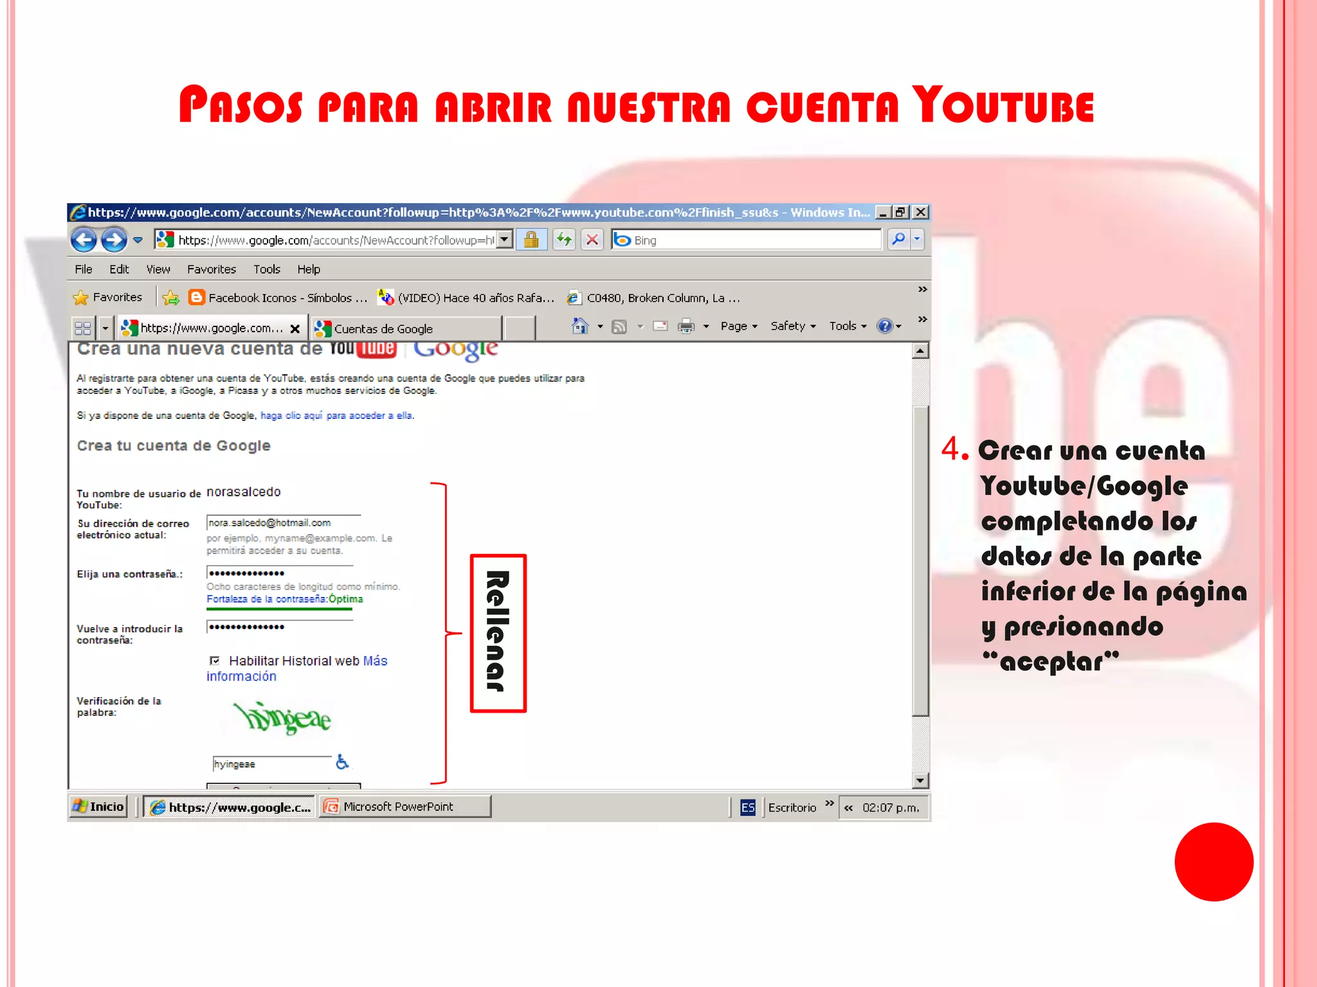The image size is (1317, 987).
Task: Click the captcha word input field
Action: [273, 763]
